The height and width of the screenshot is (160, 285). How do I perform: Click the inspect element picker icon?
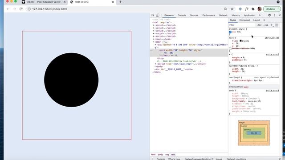[153, 15]
